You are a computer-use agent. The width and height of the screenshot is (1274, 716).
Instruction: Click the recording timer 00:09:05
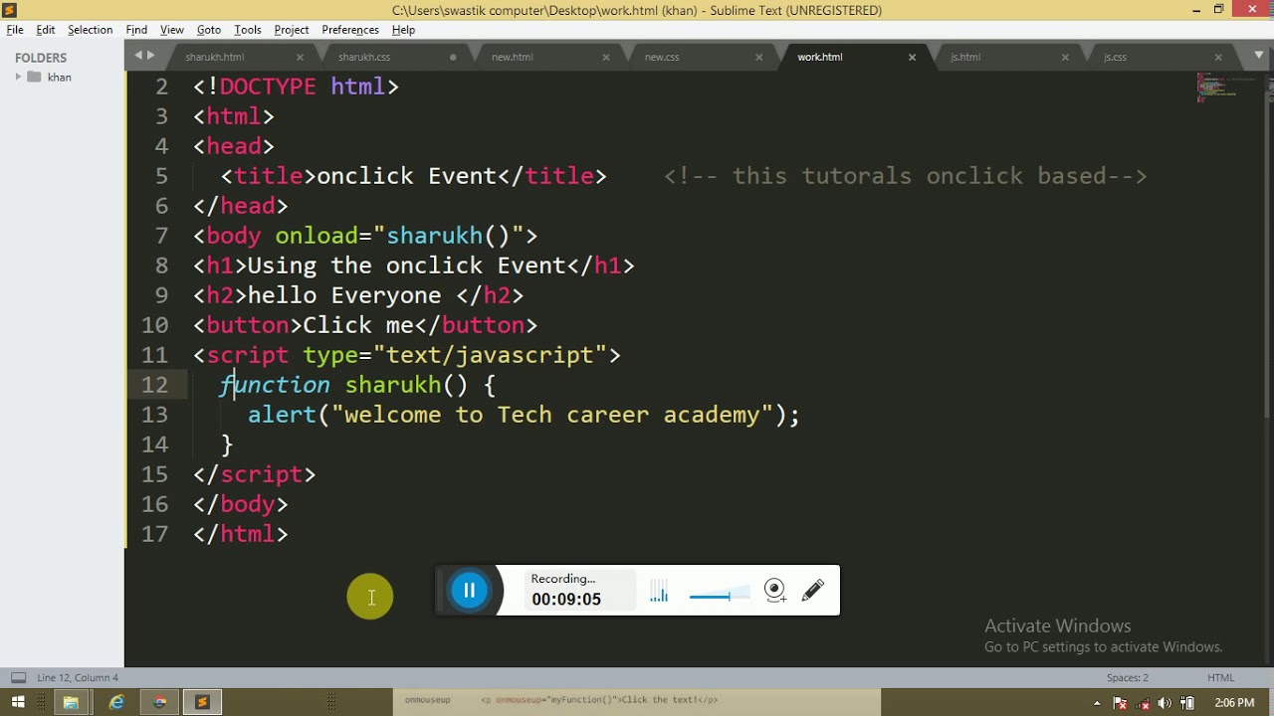pos(566,600)
